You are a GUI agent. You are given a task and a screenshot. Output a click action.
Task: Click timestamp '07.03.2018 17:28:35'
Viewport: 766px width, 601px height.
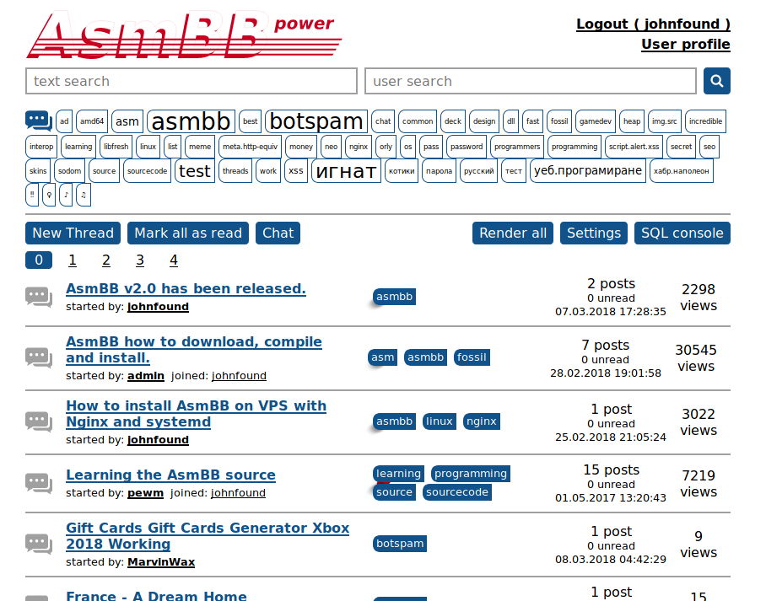(611, 312)
